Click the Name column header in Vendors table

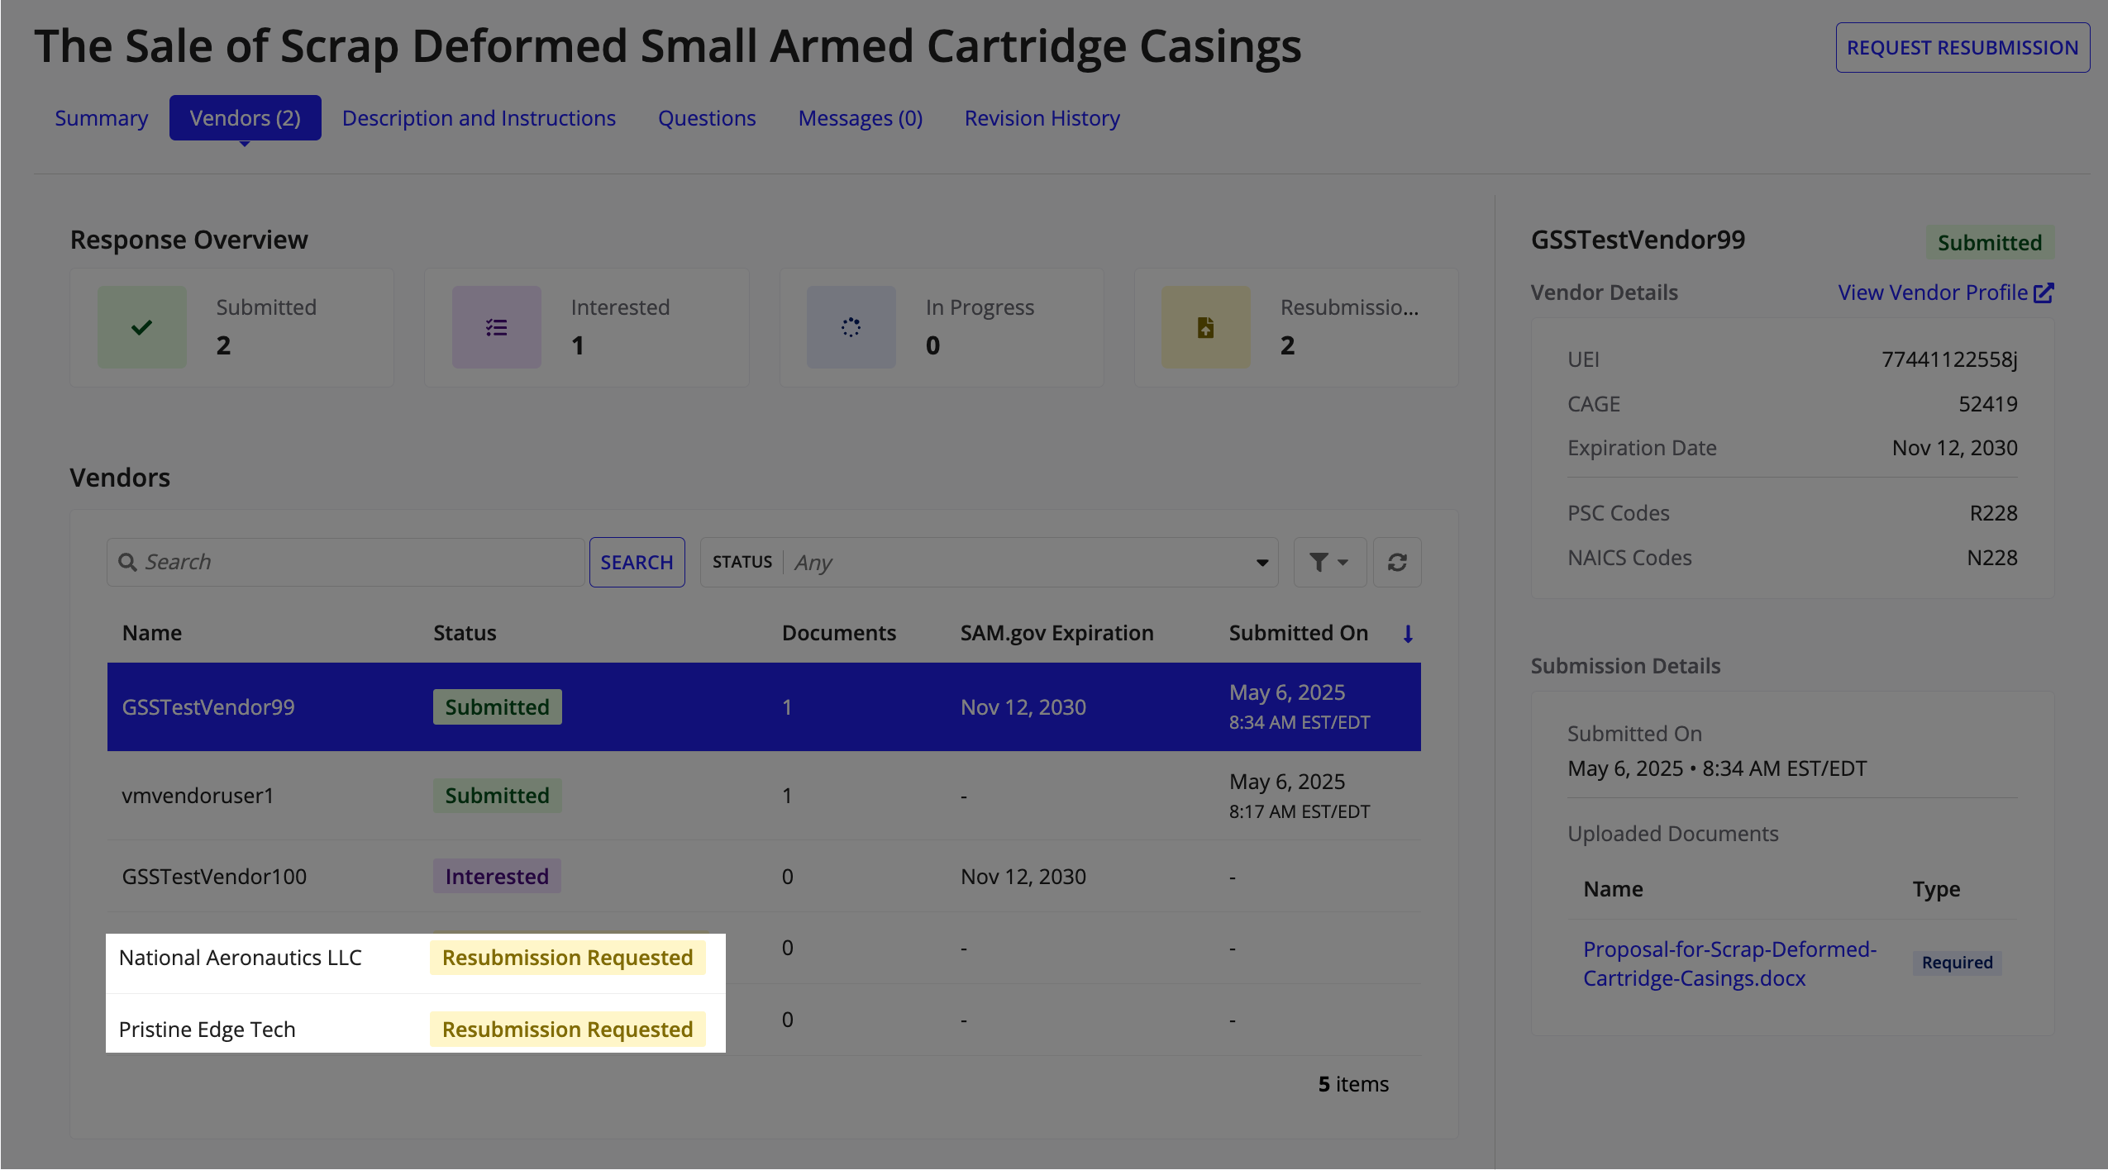coord(152,633)
